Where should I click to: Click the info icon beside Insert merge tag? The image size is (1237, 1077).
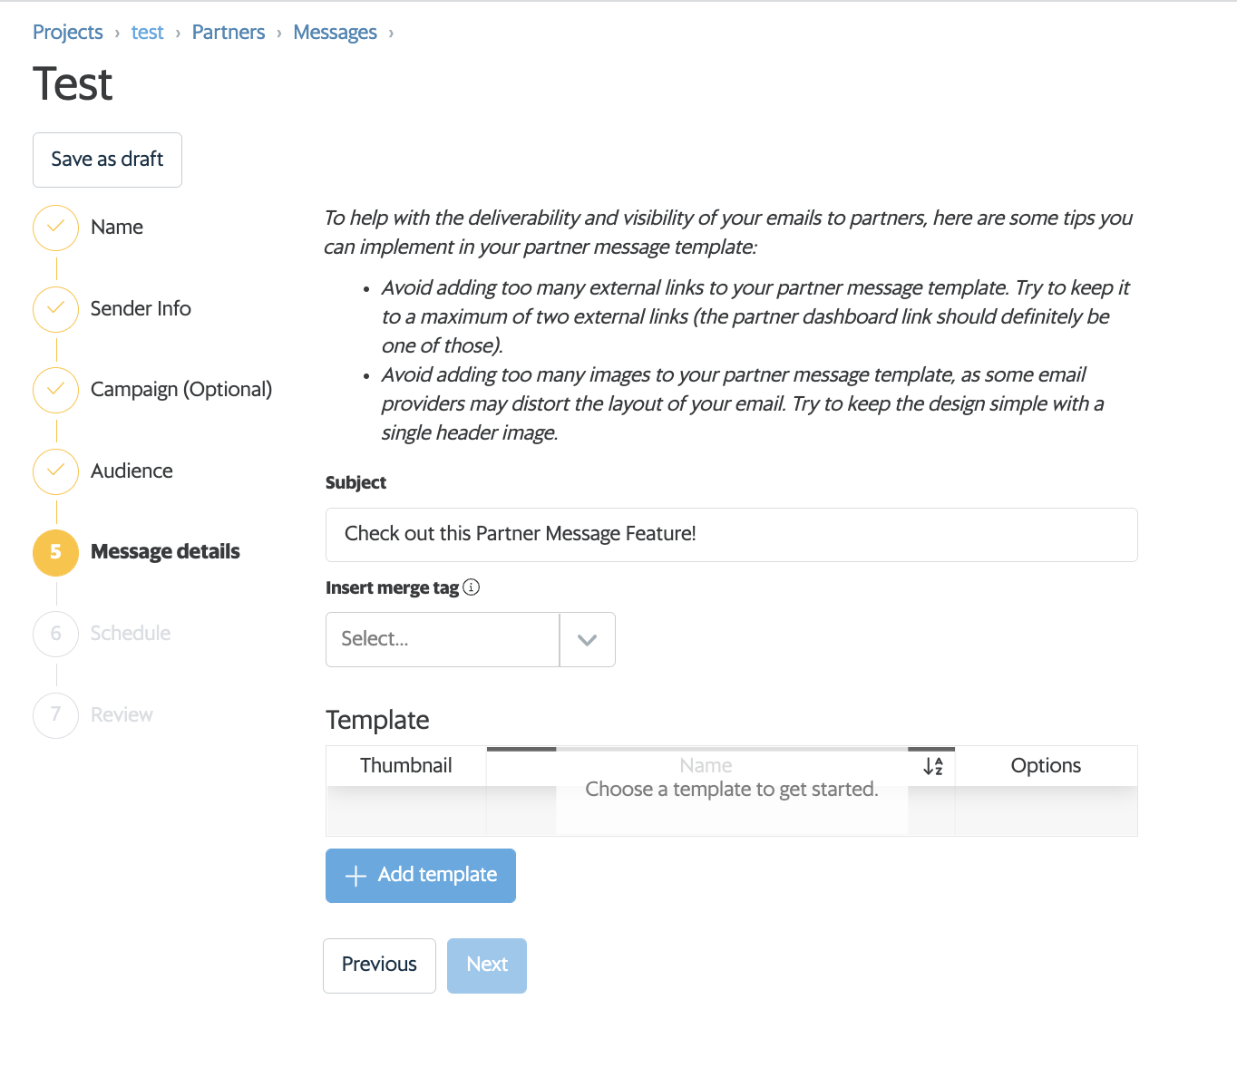point(472,587)
